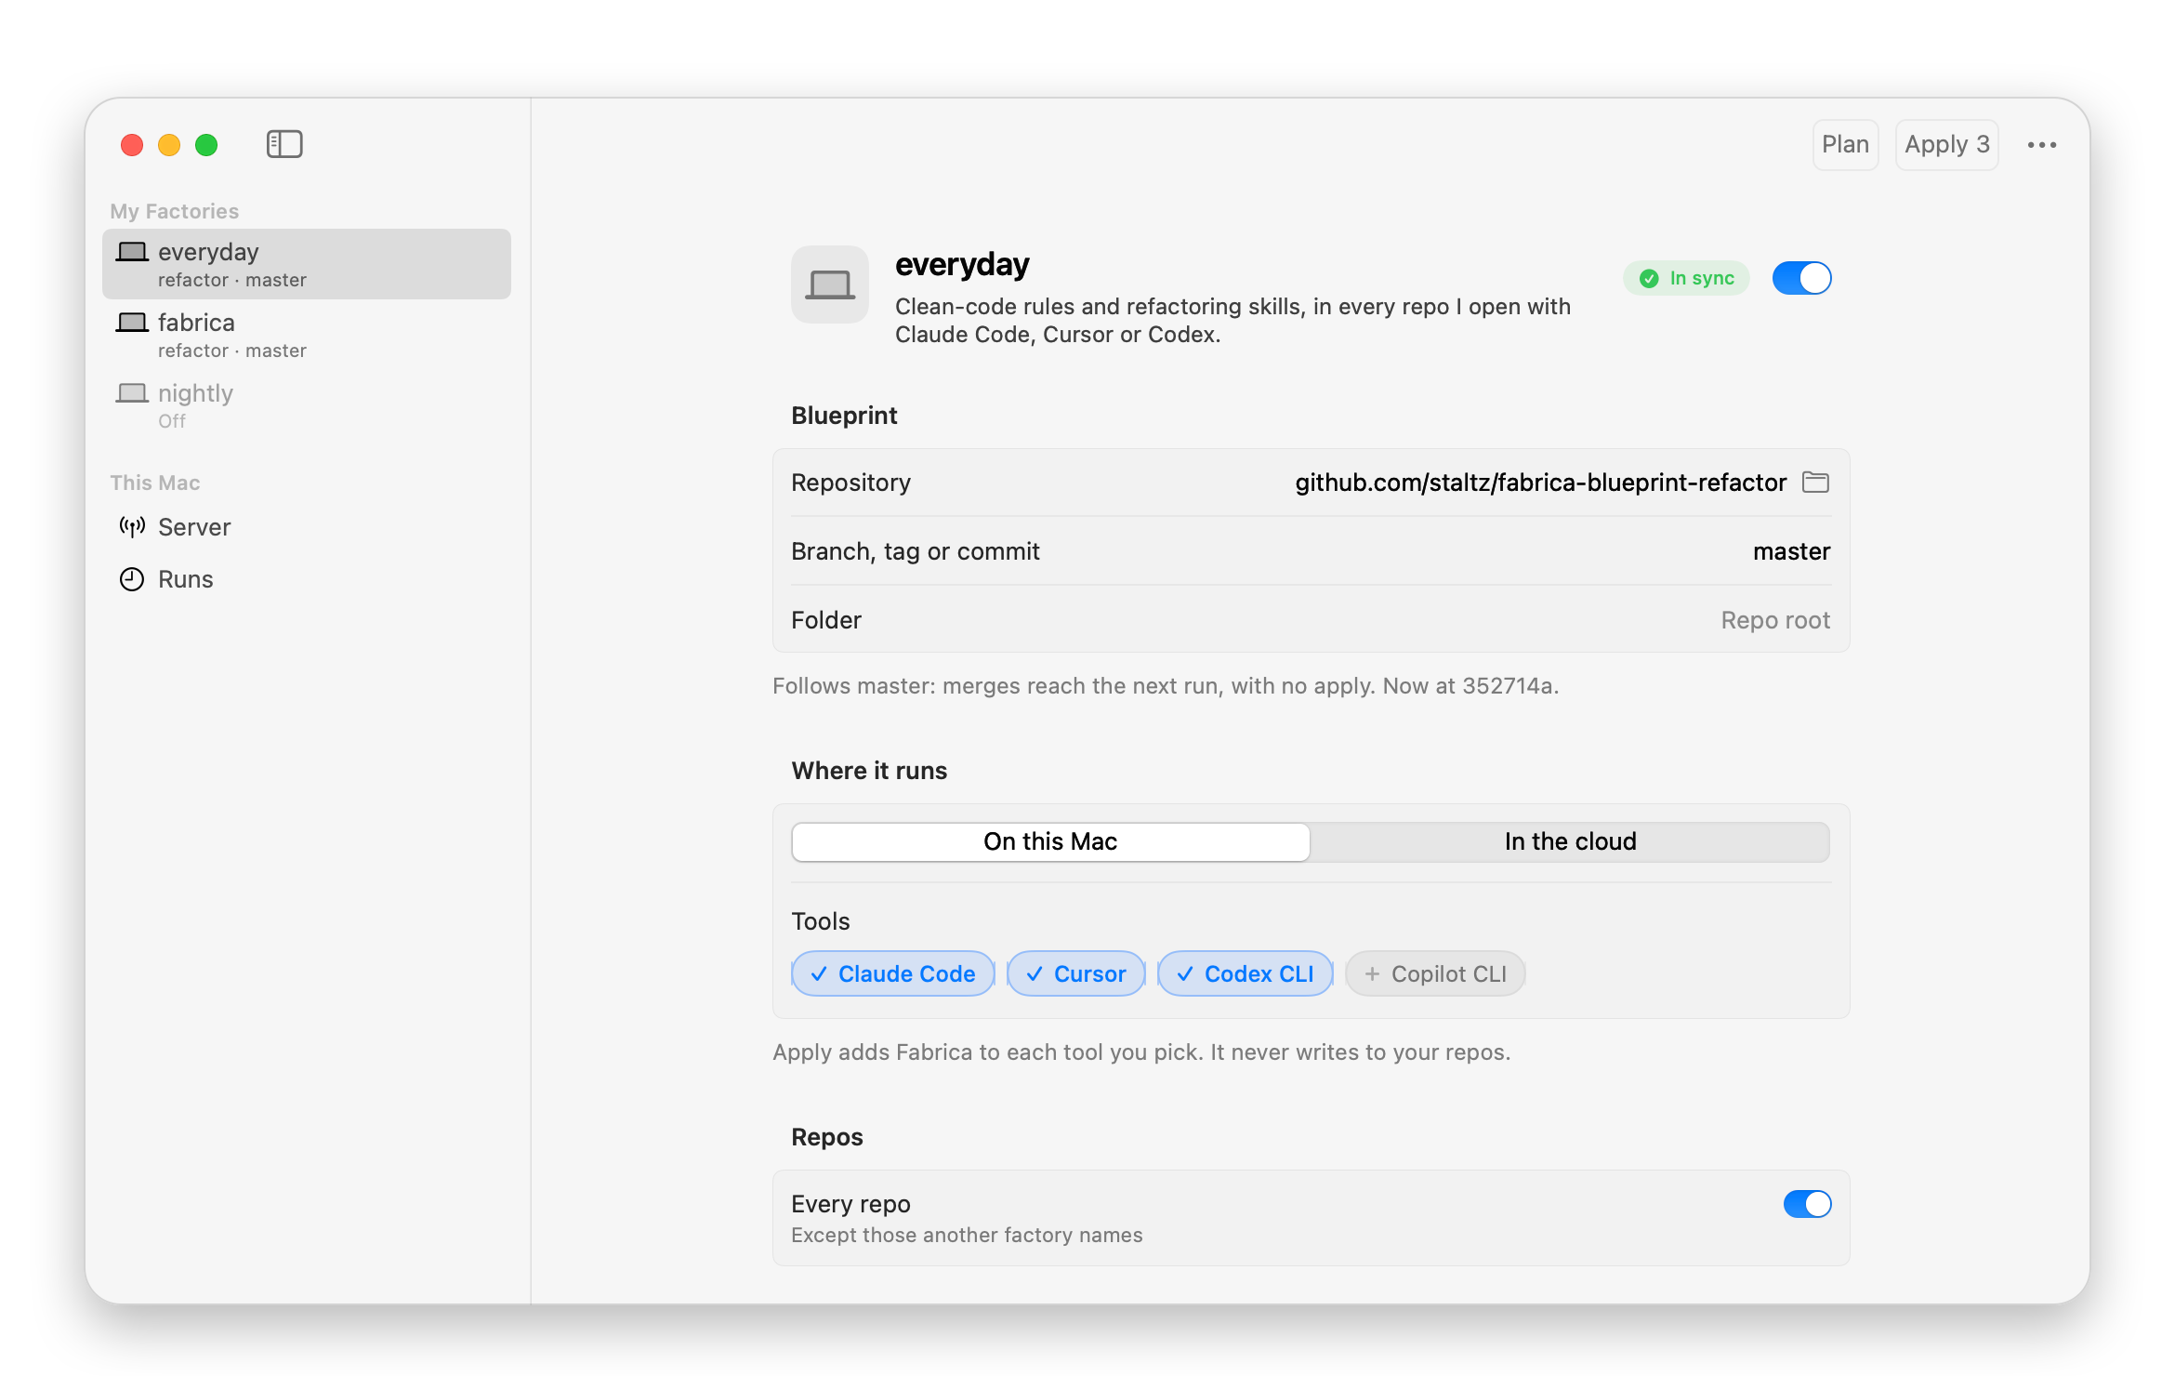The image size is (2175, 1376).
Task: Turn off the everyday factory switch
Action: [1801, 278]
